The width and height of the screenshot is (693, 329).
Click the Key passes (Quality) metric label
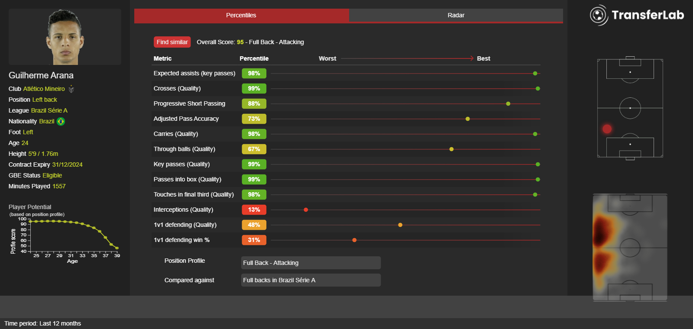coord(181,164)
